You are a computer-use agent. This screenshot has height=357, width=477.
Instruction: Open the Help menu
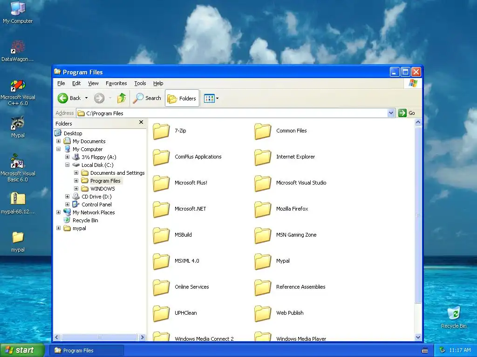(x=158, y=83)
